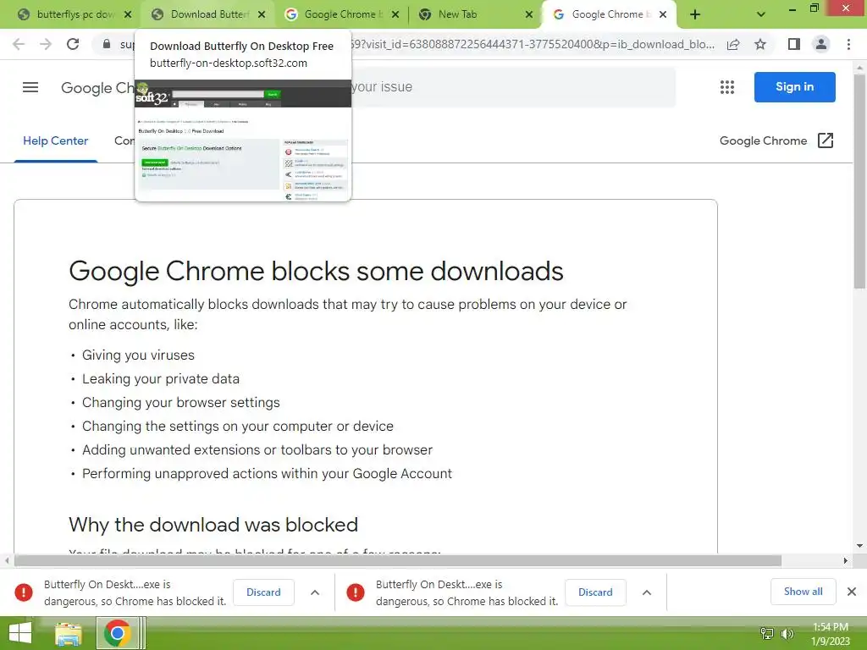Click the Chrome taskbar icon
This screenshot has width=867, height=650.
[x=117, y=633]
